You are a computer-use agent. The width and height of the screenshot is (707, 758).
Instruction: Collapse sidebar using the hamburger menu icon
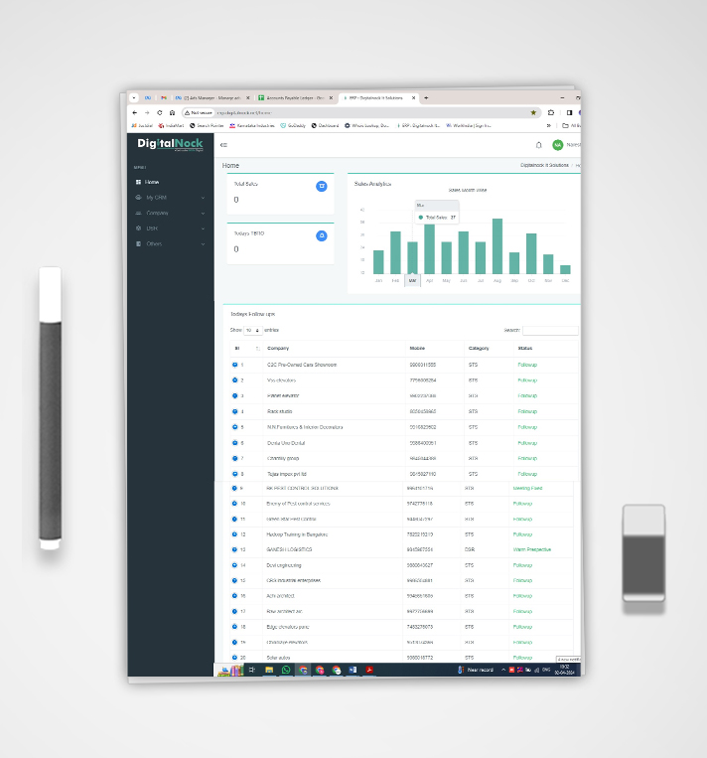pyautogui.click(x=223, y=145)
